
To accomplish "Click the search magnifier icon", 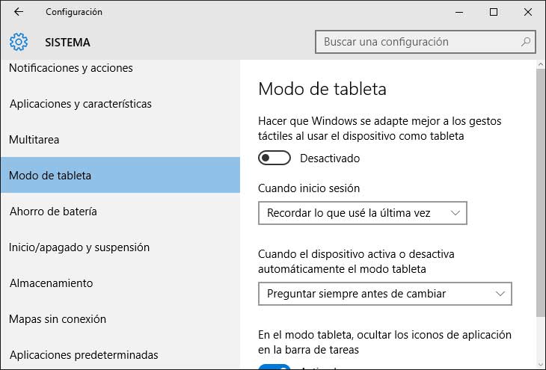I will click(526, 42).
